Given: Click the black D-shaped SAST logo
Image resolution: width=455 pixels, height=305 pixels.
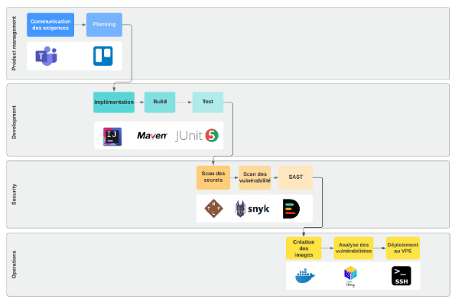Looking at the screenshot, I should (291, 209).
